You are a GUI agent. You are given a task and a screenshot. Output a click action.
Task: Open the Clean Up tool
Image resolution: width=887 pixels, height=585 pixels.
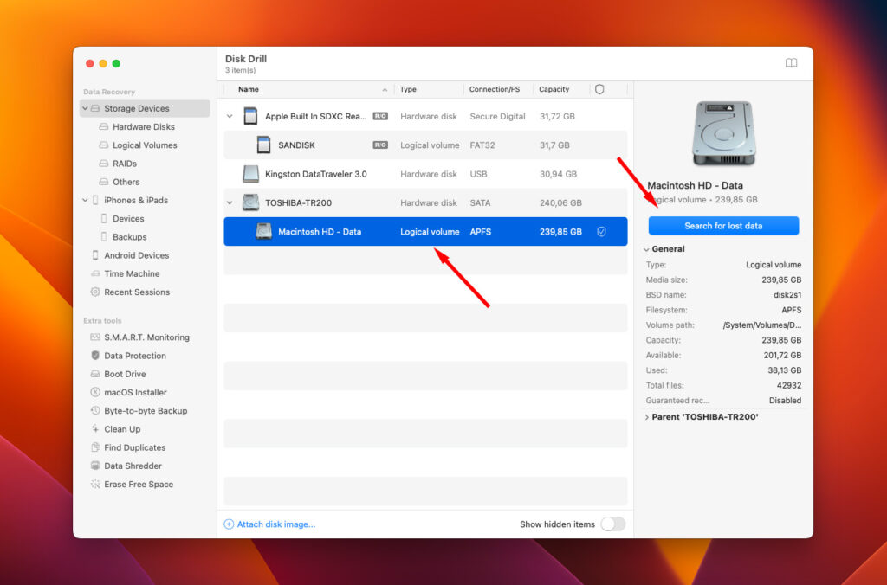[x=122, y=429]
